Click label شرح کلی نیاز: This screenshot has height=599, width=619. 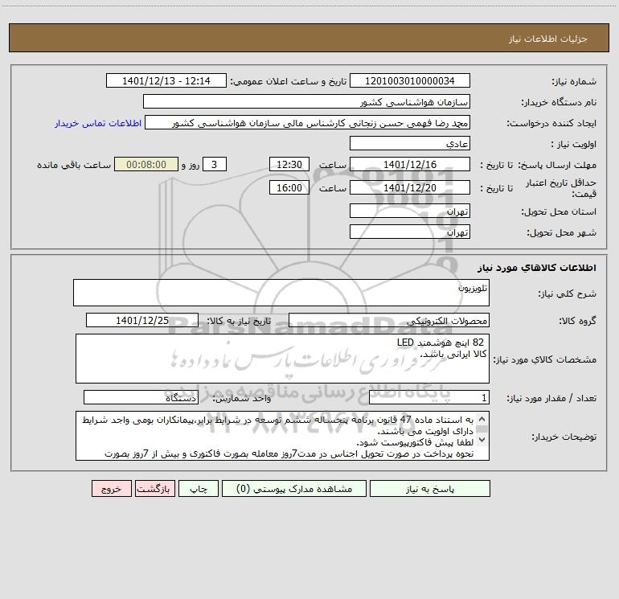[568, 293]
